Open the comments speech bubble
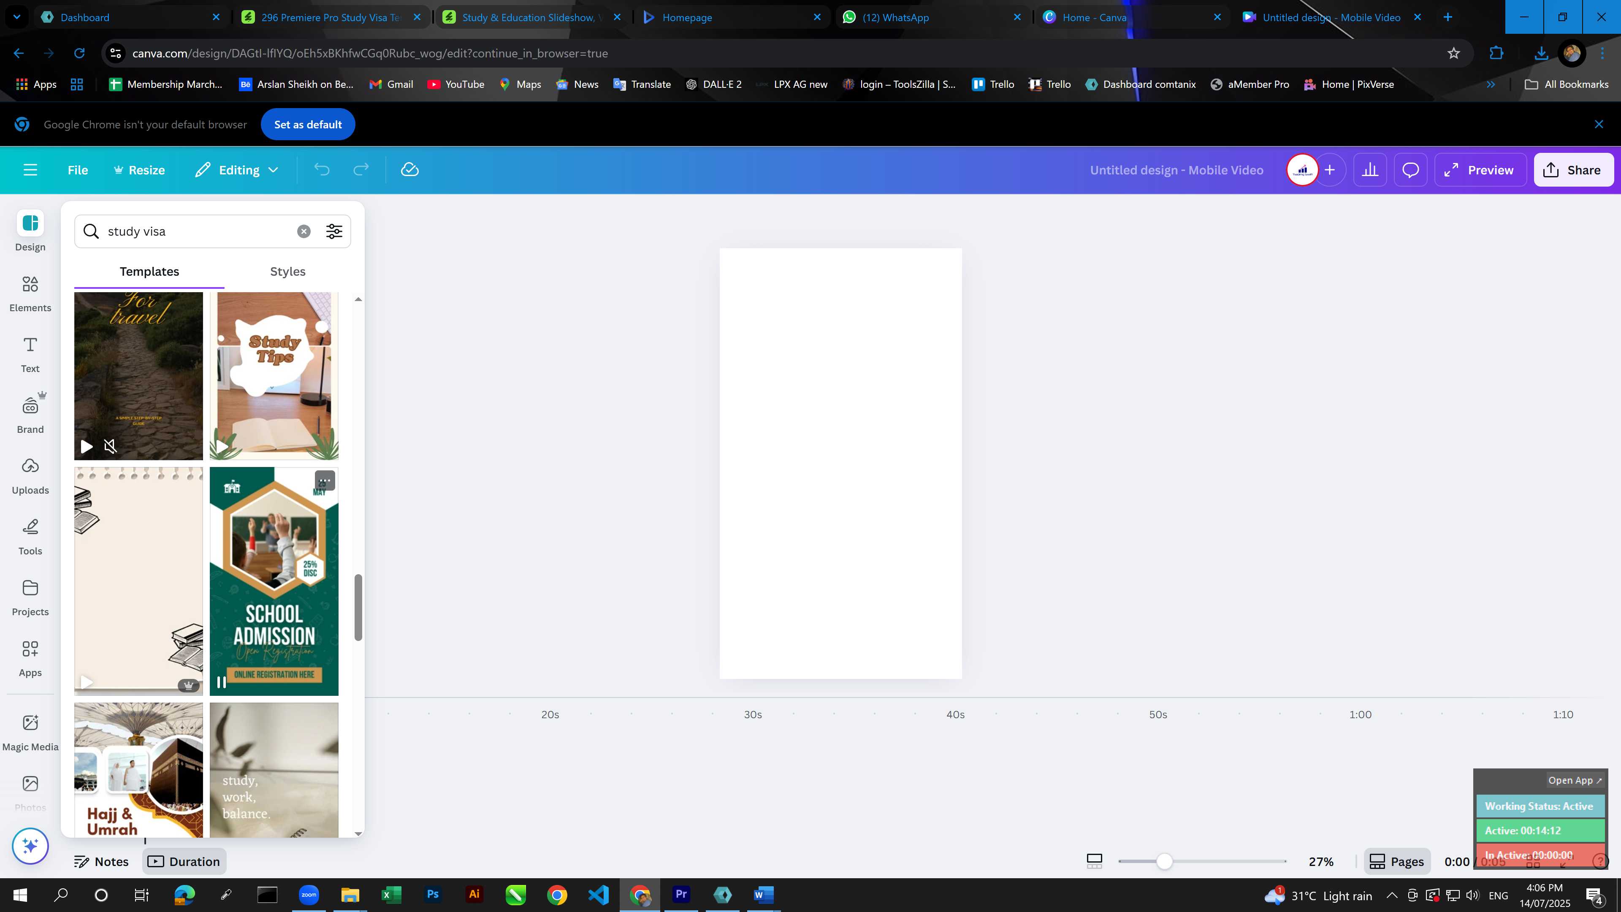 pos(1410,170)
